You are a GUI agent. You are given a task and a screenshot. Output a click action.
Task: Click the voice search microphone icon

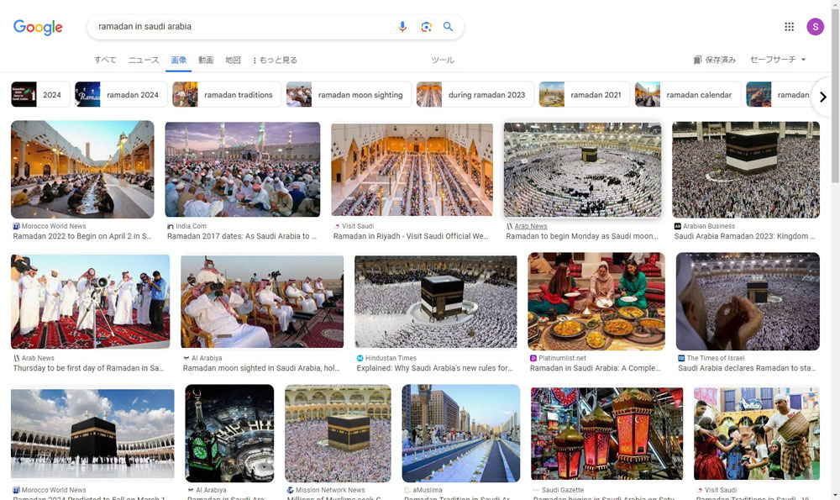(402, 27)
